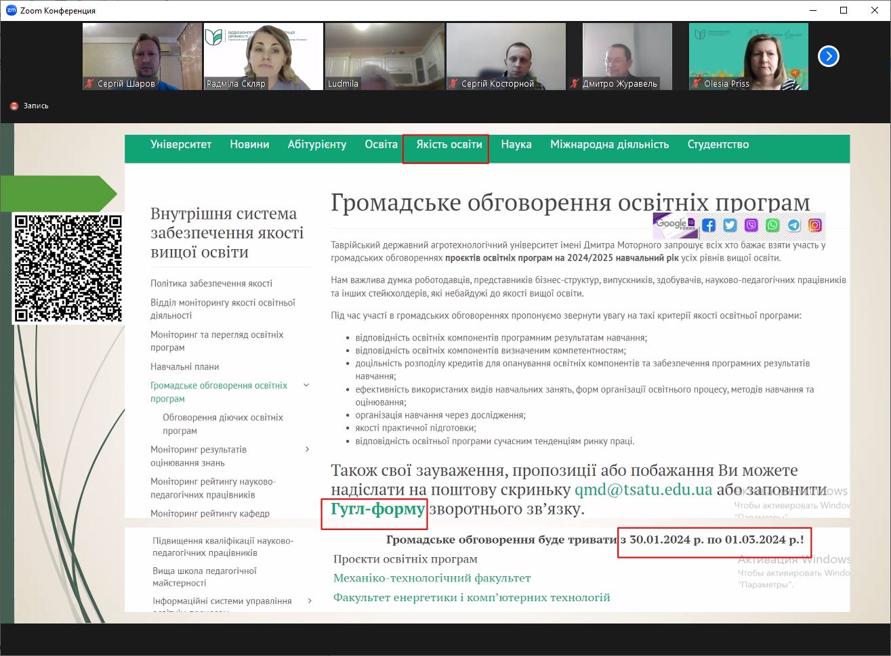Click the text Громадське обговорення буде тривати
This screenshot has height=656, width=891.
coord(501,540)
